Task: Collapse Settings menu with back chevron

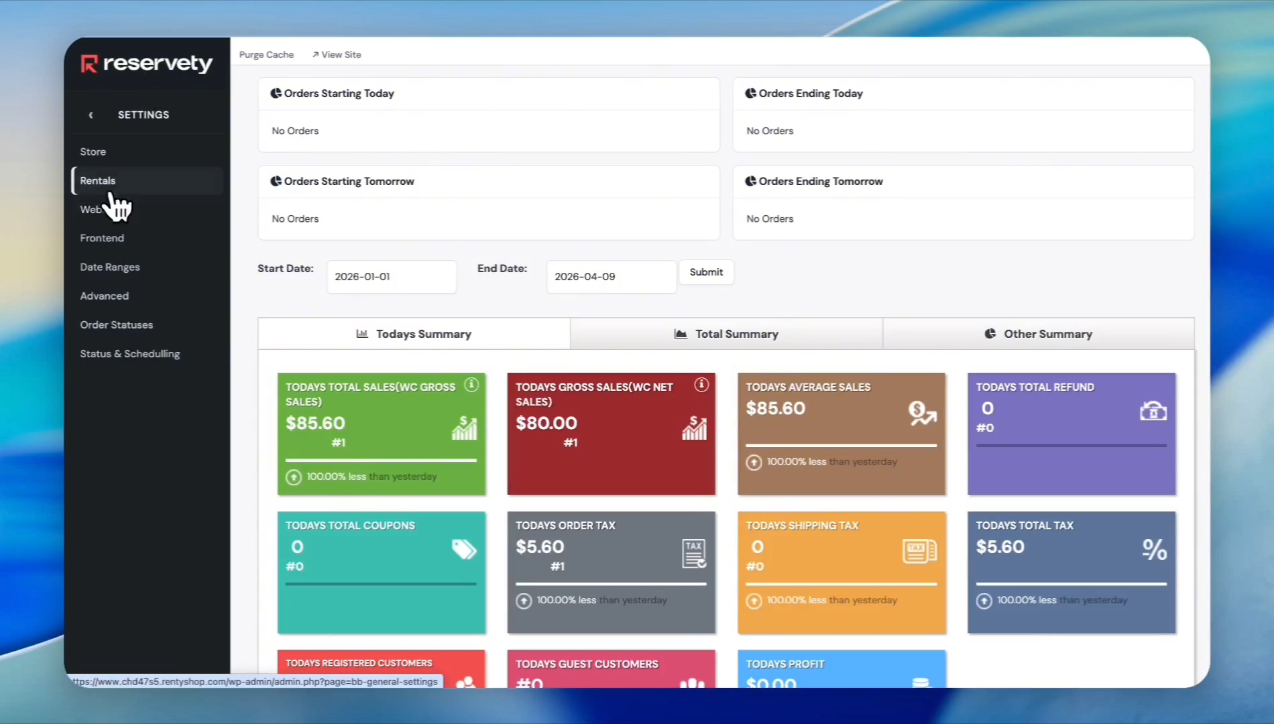Action: tap(91, 115)
